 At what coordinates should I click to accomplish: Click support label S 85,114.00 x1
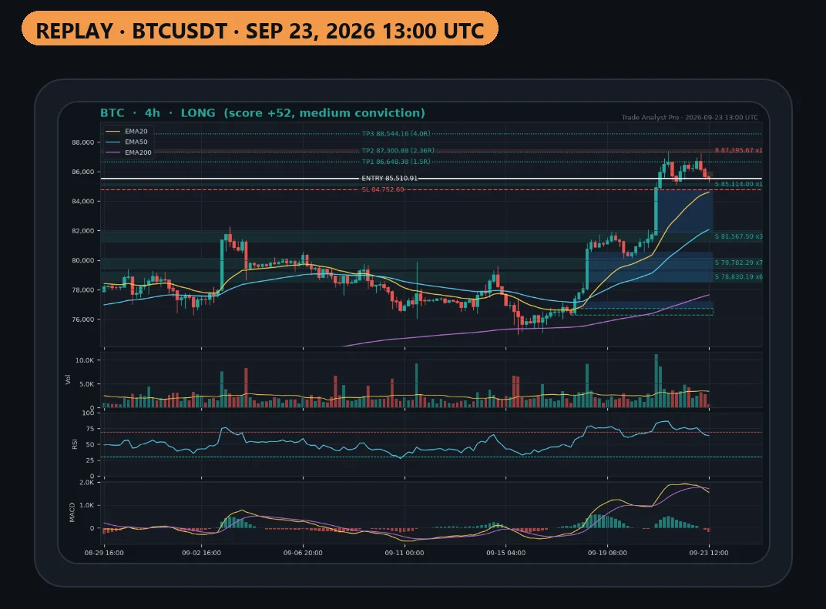[x=738, y=184]
